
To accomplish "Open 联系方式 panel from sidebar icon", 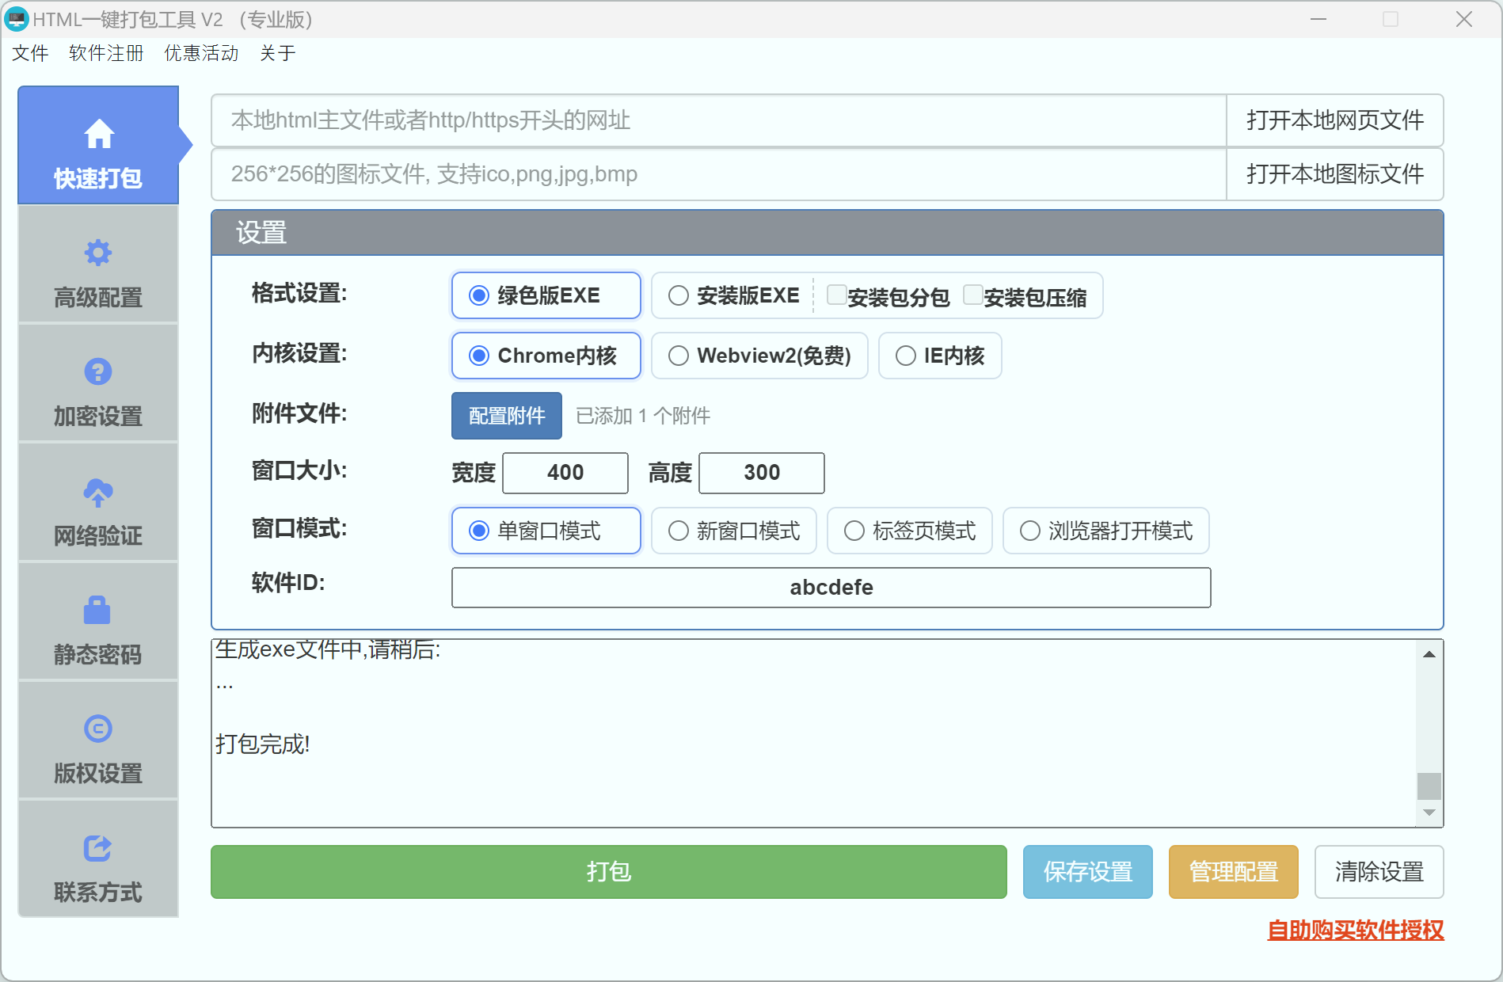I will pos(98,847).
